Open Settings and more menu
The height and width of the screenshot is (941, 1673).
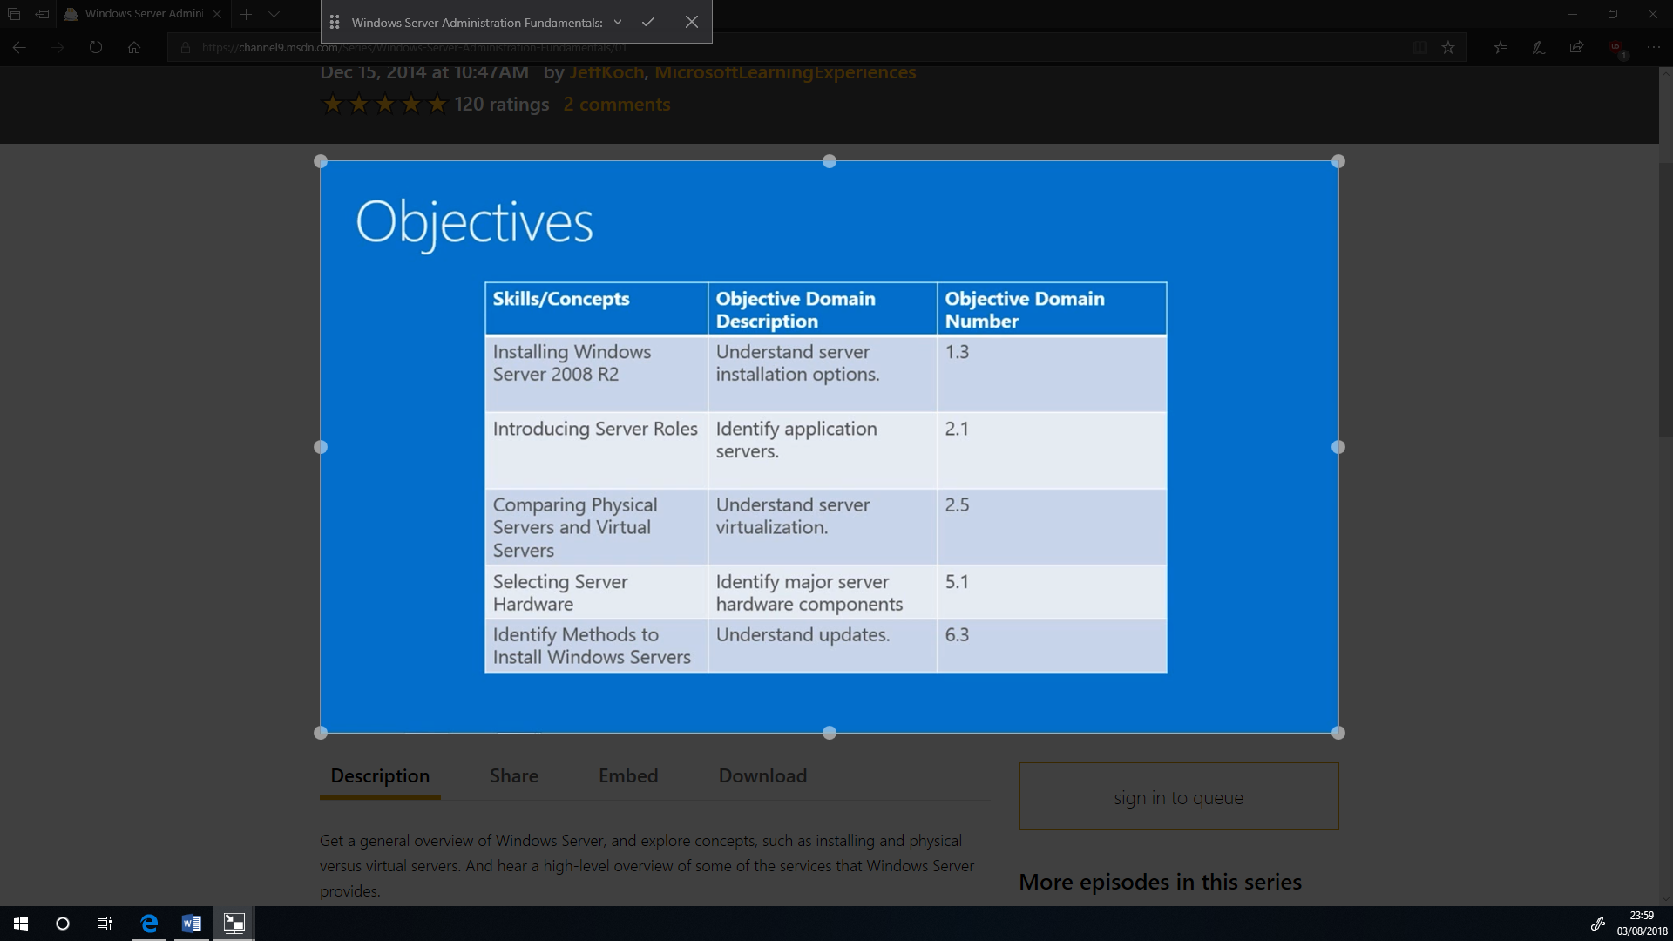coord(1653,48)
